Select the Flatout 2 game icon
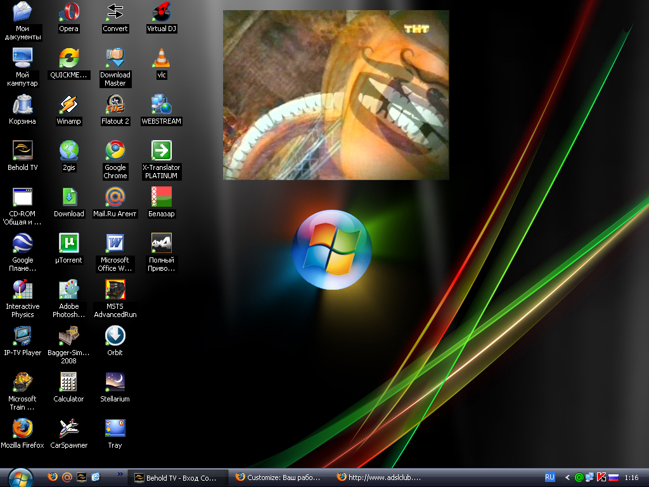649x487 pixels. click(115, 105)
